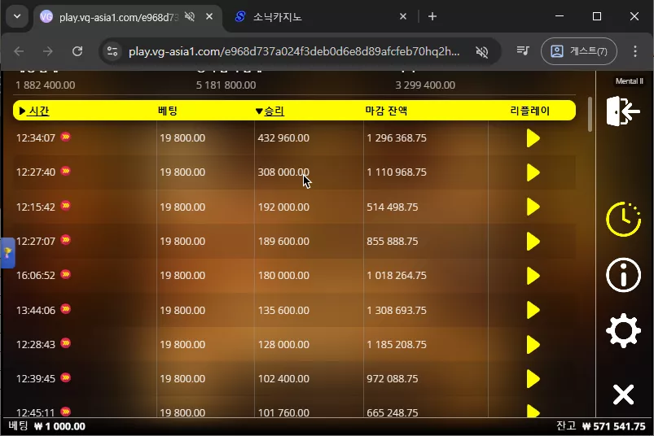Image resolution: width=654 pixels, height=436 pixels.
Task: Click the ₩ 1 000.00 bet display
Action: (59, 426)
